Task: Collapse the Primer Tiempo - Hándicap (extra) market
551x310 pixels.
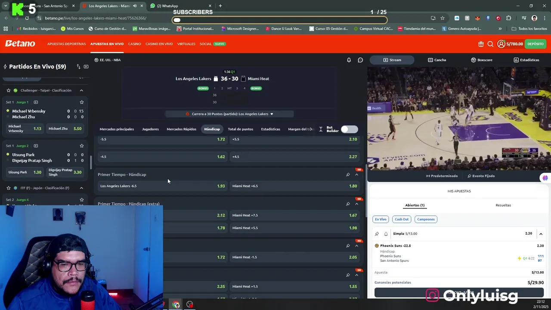Action: pos(356,204)
